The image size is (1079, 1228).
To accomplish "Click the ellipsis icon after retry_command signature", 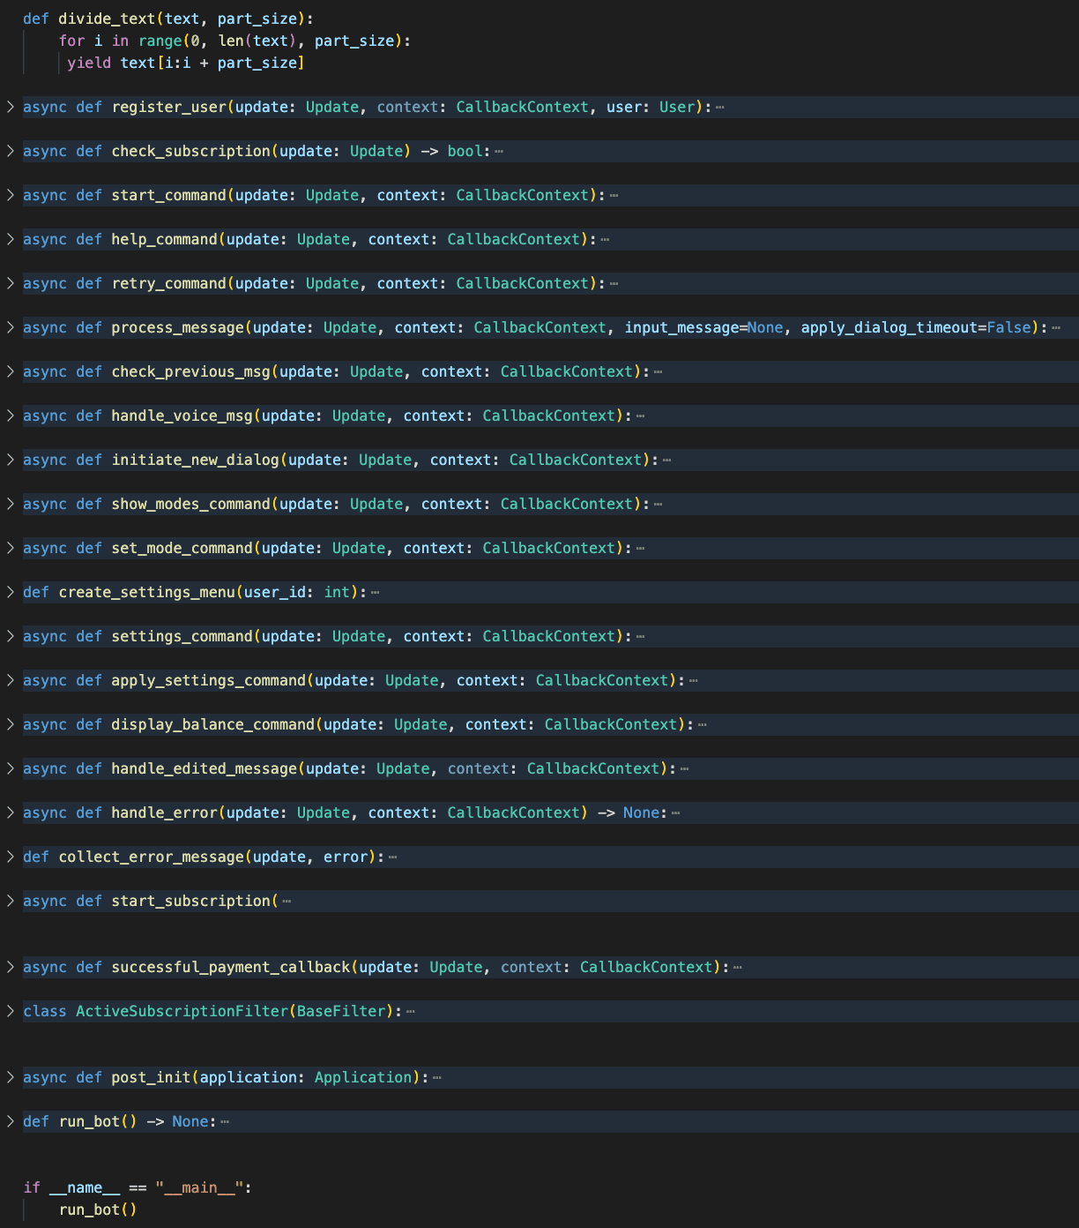I will (614, 284).
